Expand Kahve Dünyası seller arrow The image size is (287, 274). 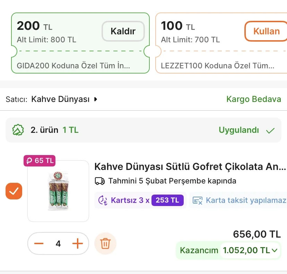96,100
